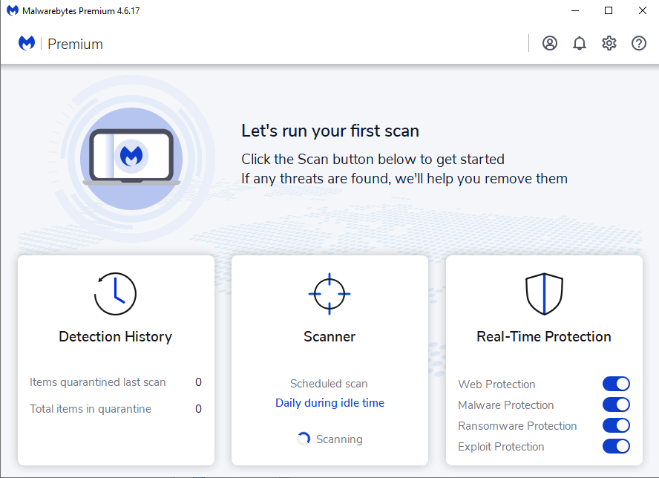Minimize the Malwarebytes window
659x478 pixels.
575,10
